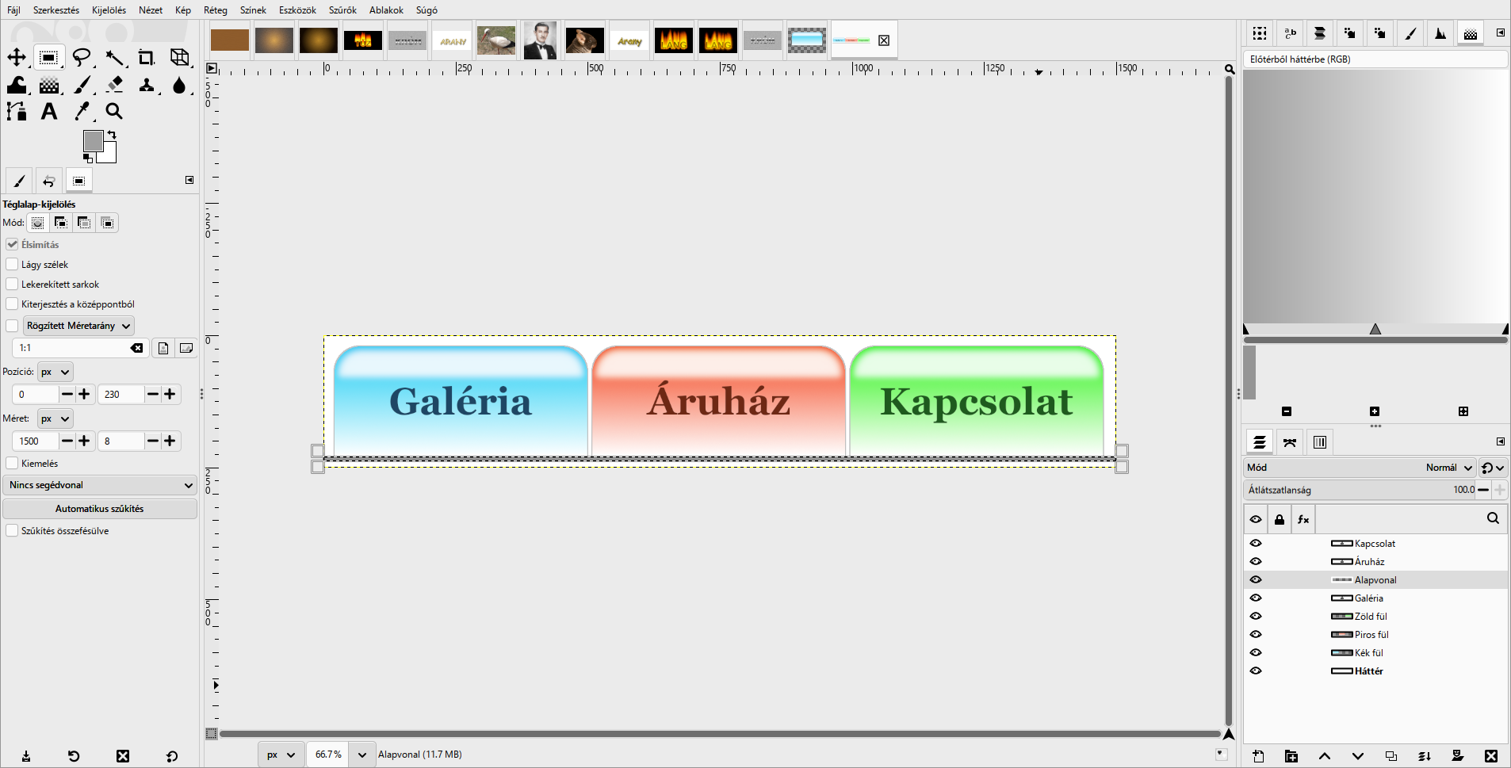Create a new layer icon
Screen dimensions: 1511x768
click(x=1258, y=756)
